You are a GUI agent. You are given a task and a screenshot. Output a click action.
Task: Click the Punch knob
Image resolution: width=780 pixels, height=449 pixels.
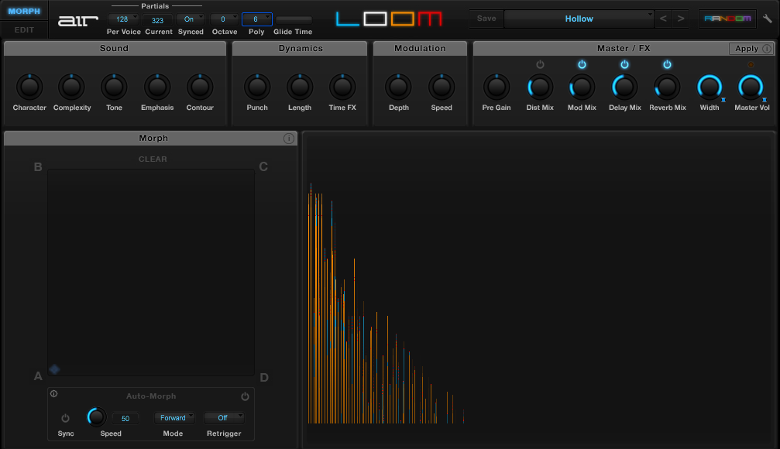[257, 87]
